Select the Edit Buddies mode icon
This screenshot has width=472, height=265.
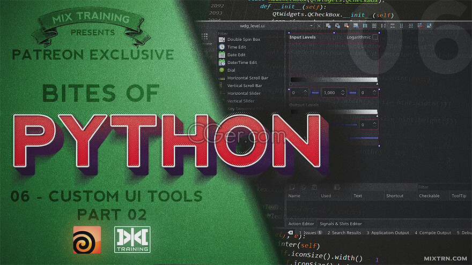click(x=346, y=26)
